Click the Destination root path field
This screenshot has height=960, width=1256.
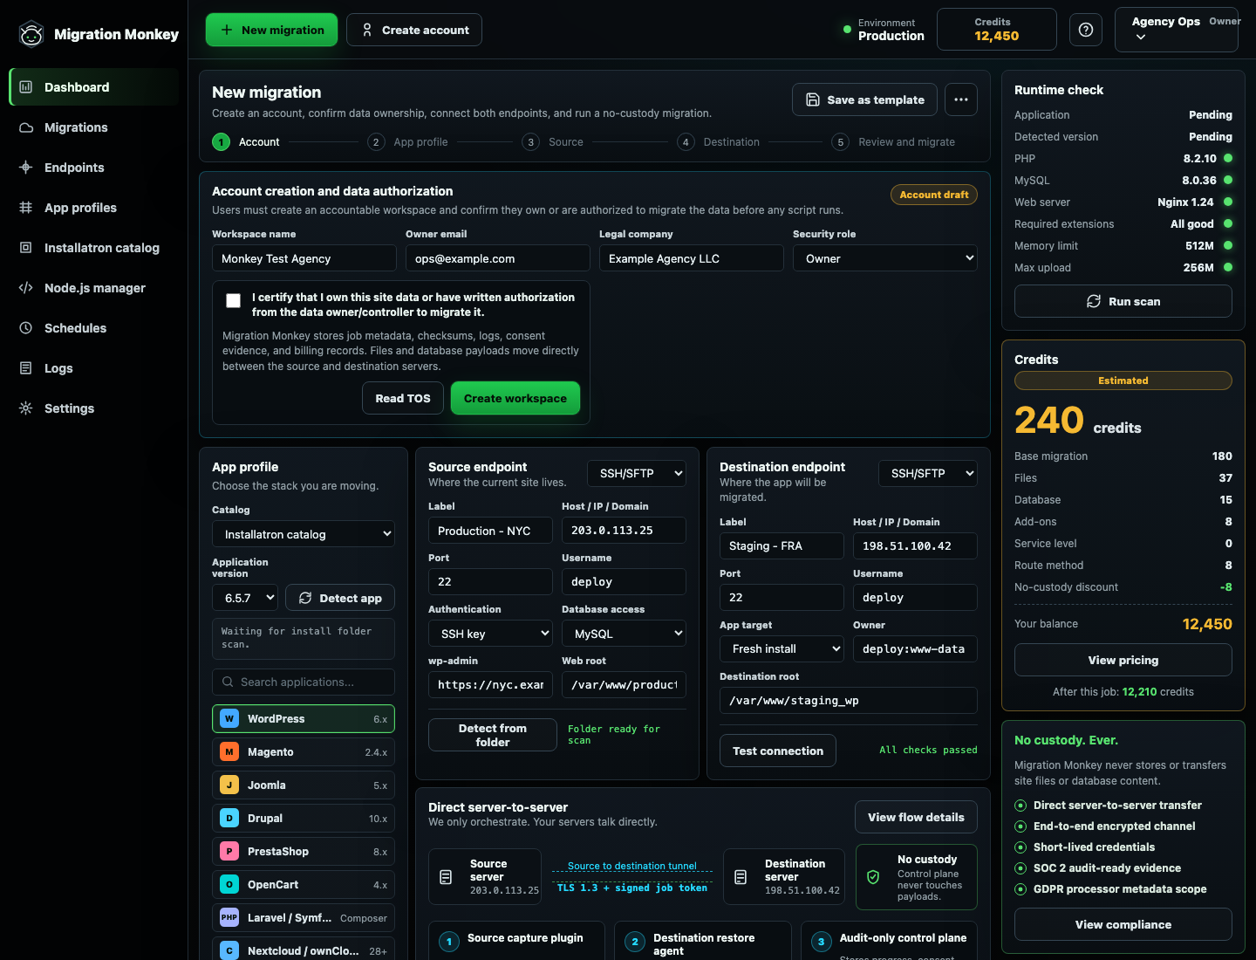849,700
